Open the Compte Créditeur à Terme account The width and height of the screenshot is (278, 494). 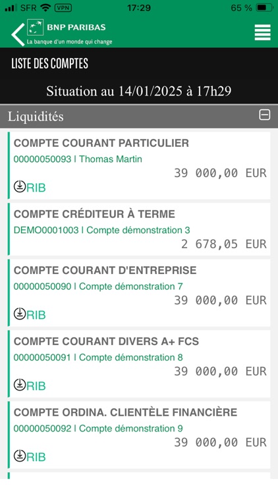139,229
